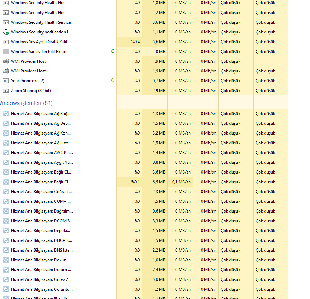Click the green leaf icon on YourPhone.exe row
Screen dimensions: 310x299
[113, 81]
